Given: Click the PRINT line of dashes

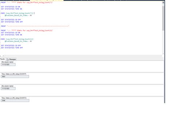Looking at the screenshot, I should tap(35, 26).
